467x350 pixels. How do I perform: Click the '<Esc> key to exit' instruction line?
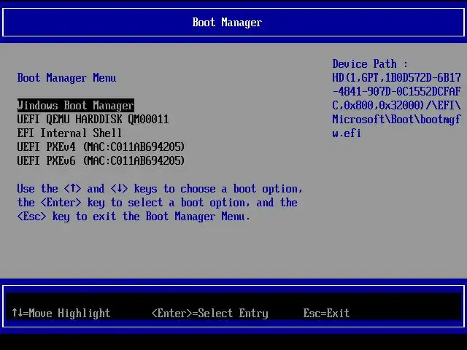(x=134, y=217)
